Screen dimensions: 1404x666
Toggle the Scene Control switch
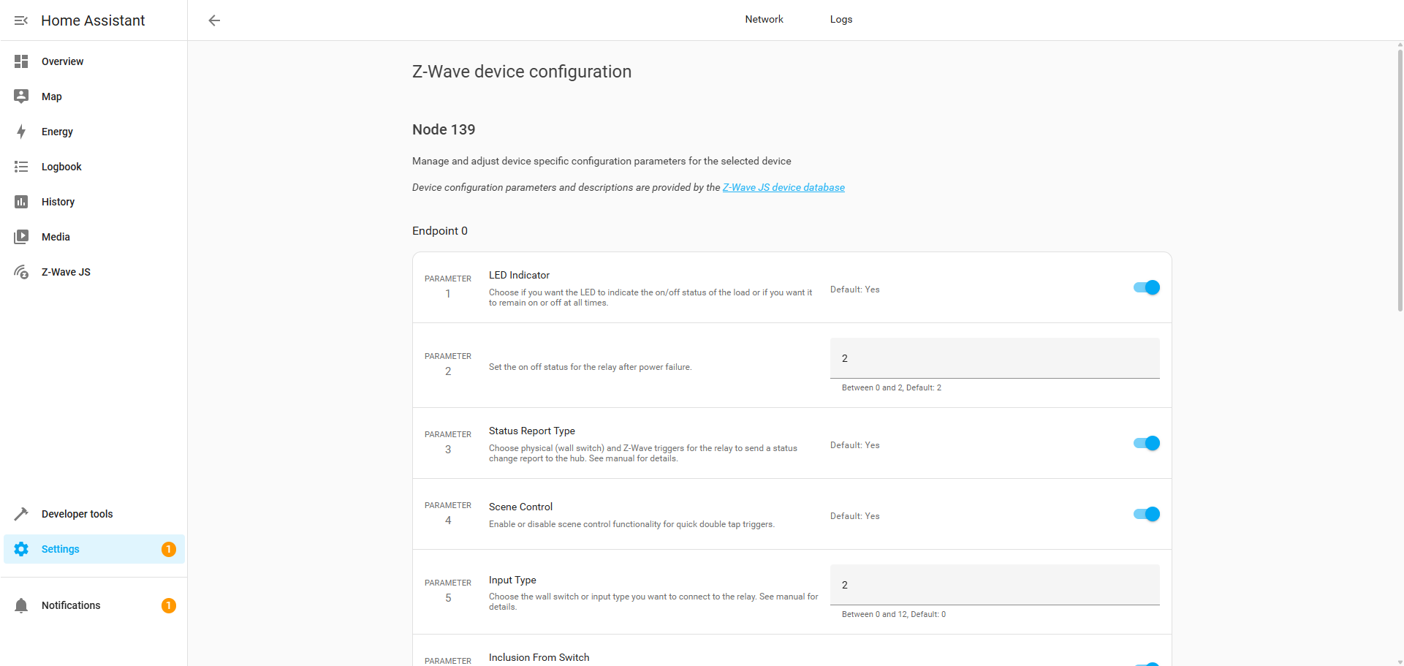click(x=1146, y=514)
